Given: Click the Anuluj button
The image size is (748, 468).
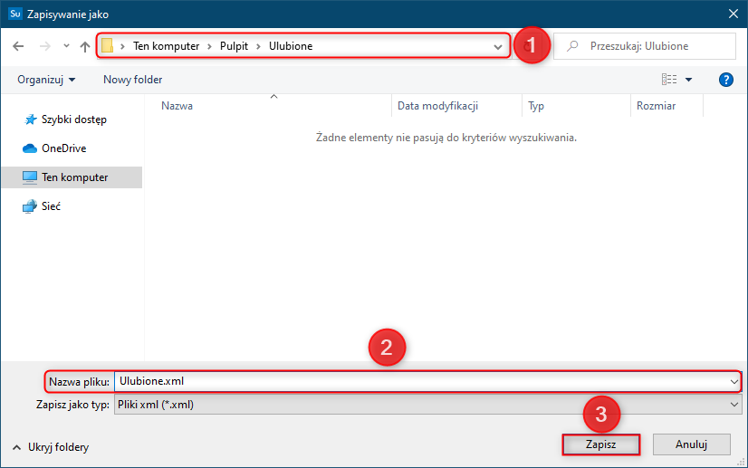Looking at the screenshot, I should 691,444.
